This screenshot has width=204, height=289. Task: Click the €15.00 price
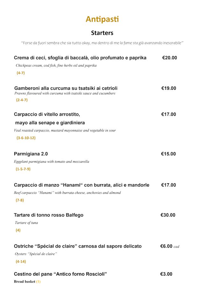coord(169,154)
